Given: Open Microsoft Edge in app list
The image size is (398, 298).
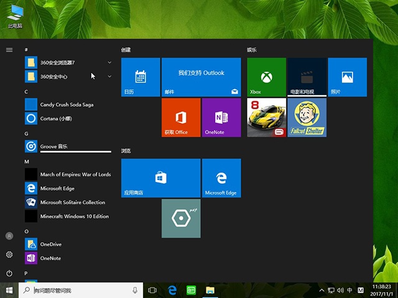Looking at the screenshot, I should (x=68, y=188).
